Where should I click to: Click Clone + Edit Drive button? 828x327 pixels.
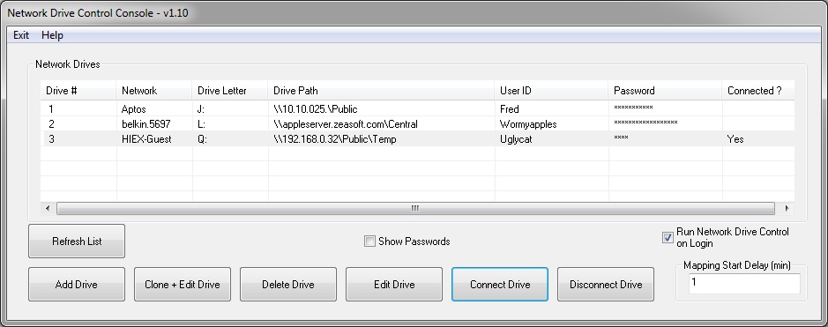coord(183,285)
